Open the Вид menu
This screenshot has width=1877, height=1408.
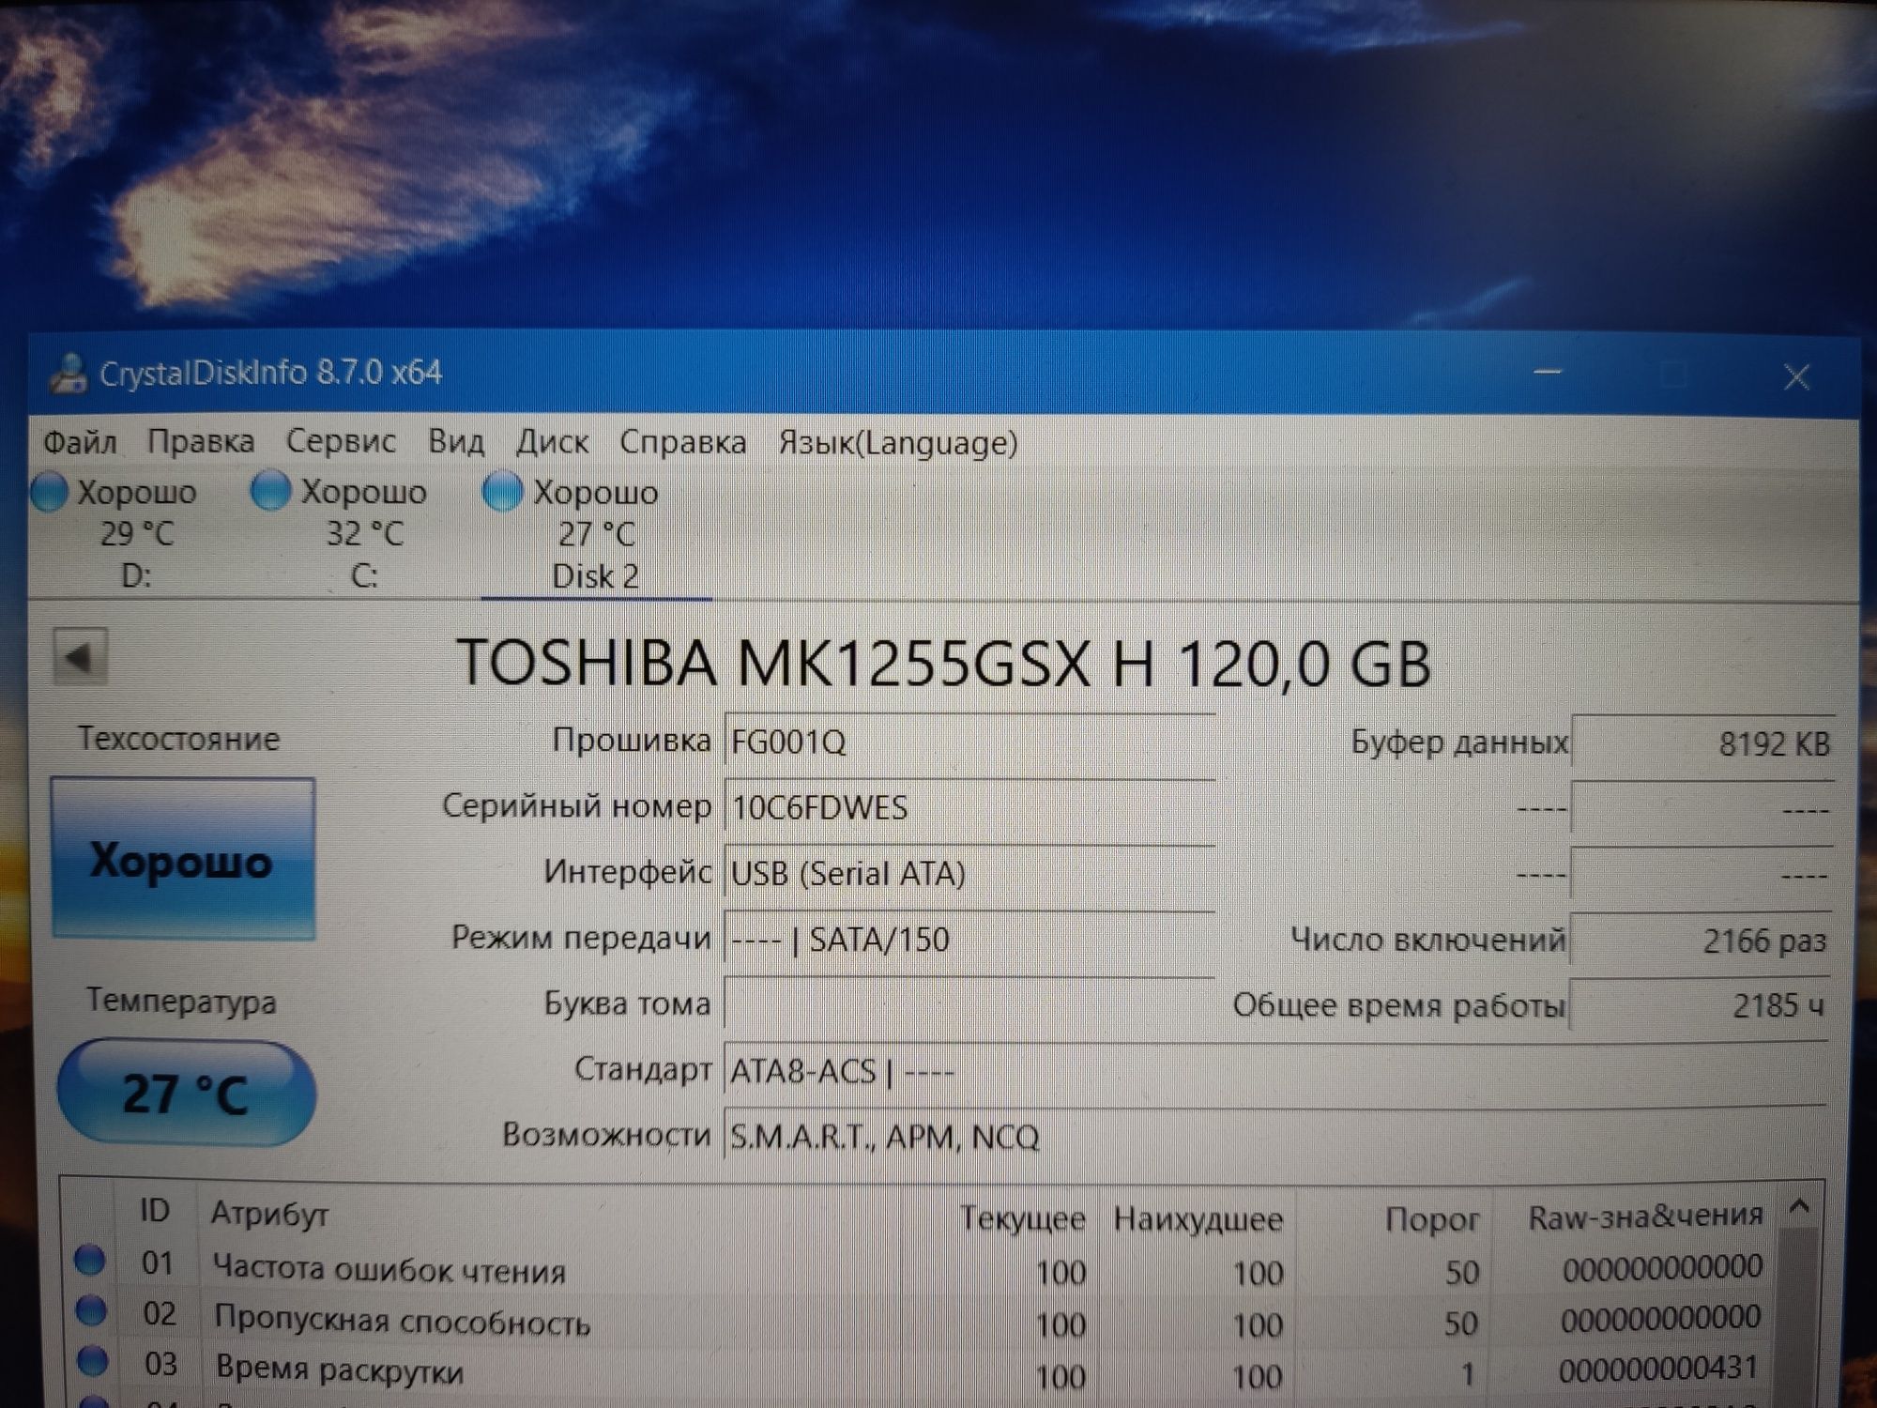[x=456, y=441]
